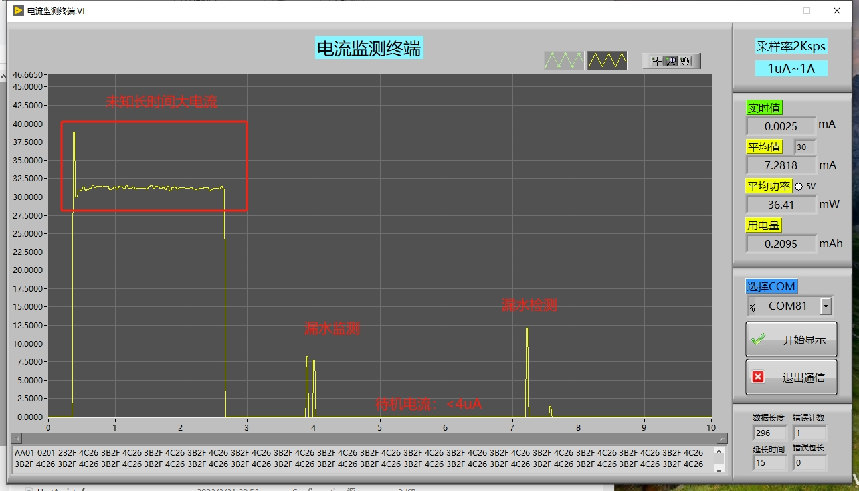This screenshot has height=491, width=859.
Task: Click the 电流监测终端 title label
Action: [369, 49]
